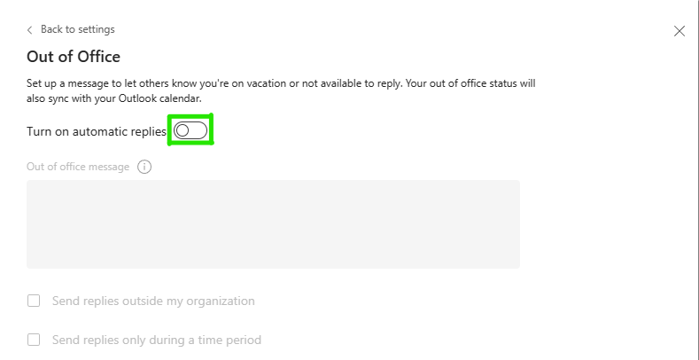Click inside the out of office message box
Viewport: 699px width, 360px height.
pyautogui.click(x=273, y=224)
